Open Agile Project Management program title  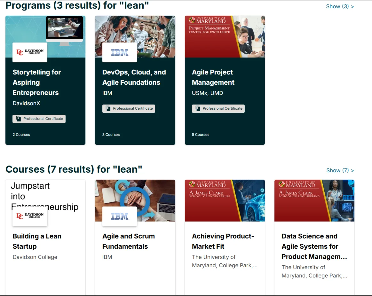point(213,77)
